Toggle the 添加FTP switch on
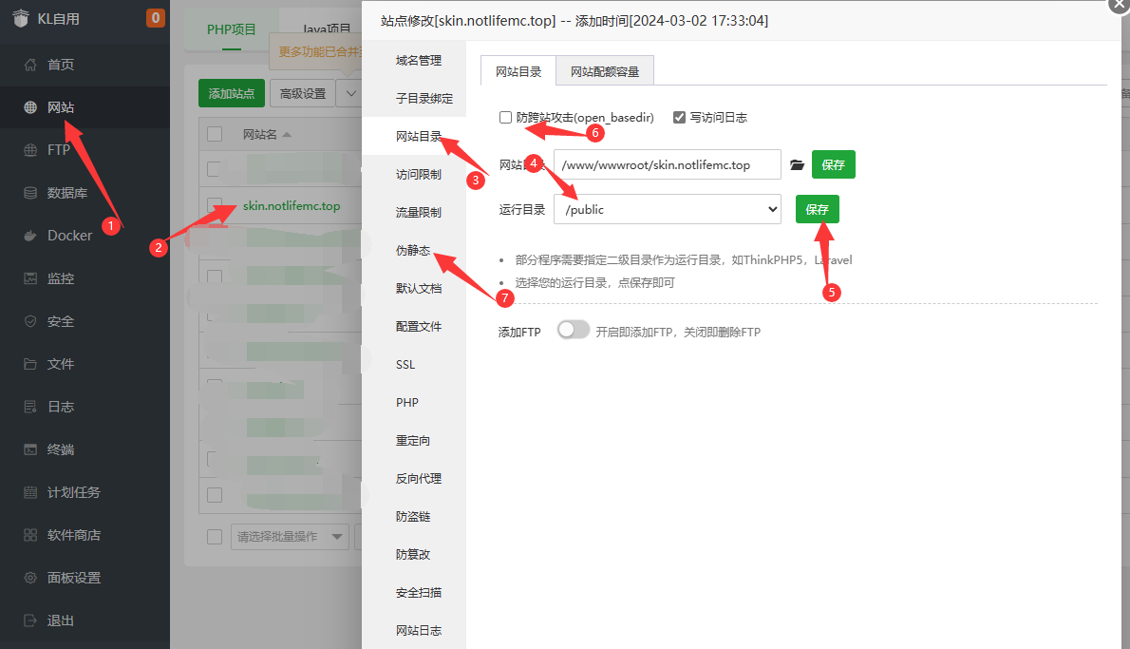The image size is (1130, 649). 573,331
